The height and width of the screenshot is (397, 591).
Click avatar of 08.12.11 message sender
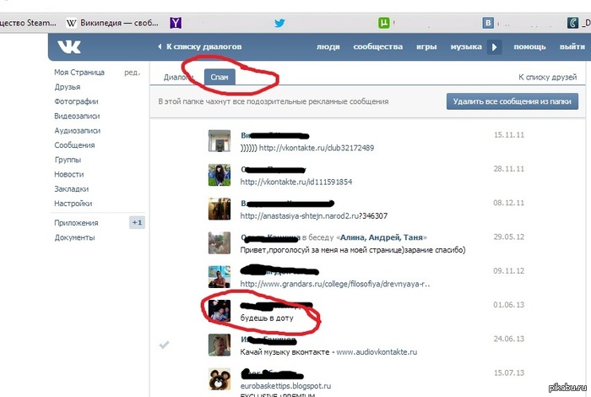click(220, 209)
